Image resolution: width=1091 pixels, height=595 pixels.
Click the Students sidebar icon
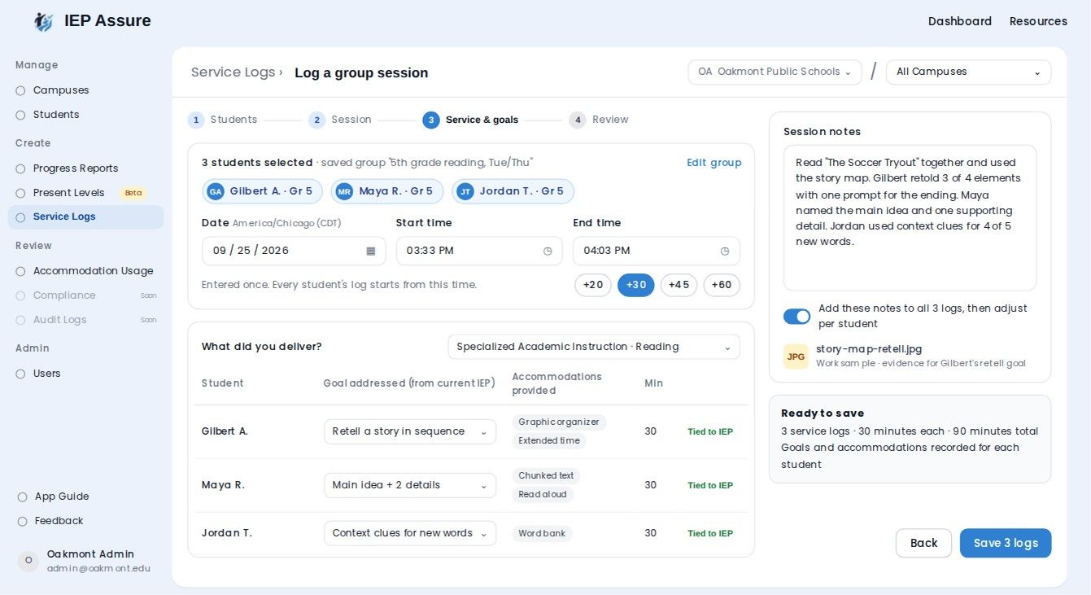point(20,115)
